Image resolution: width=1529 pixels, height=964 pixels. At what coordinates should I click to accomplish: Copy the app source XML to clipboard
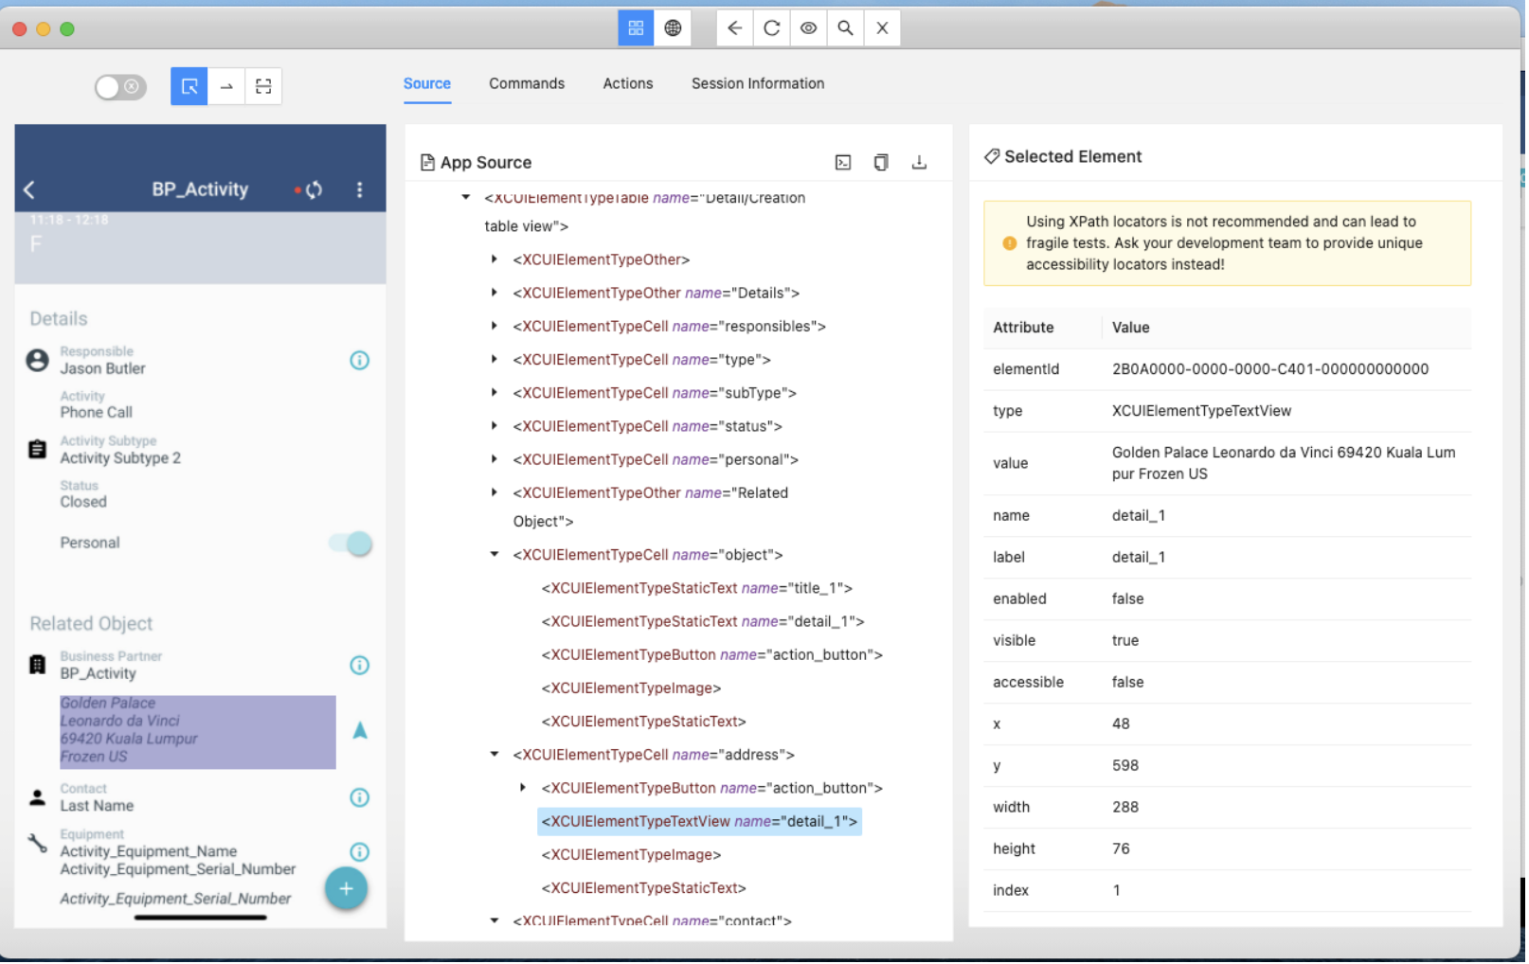coord(883,163)
